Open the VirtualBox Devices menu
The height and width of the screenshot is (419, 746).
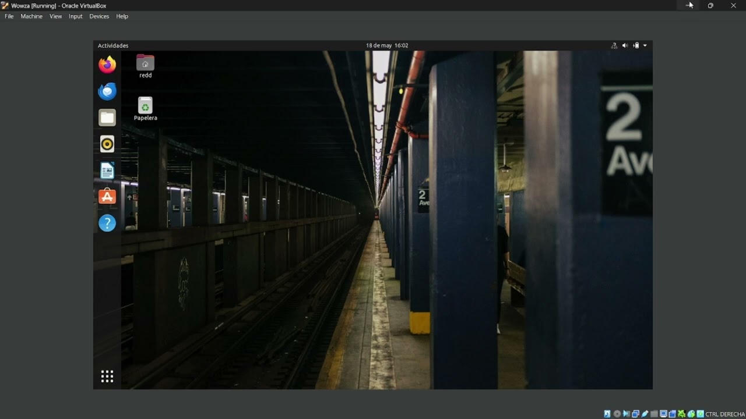click(x=99, y=16)
